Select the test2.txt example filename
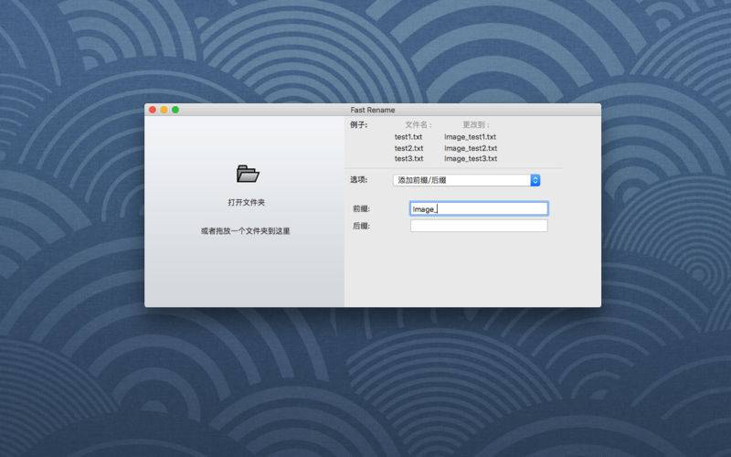The width and height of the screenshot is (731, 457). point(408,148)
